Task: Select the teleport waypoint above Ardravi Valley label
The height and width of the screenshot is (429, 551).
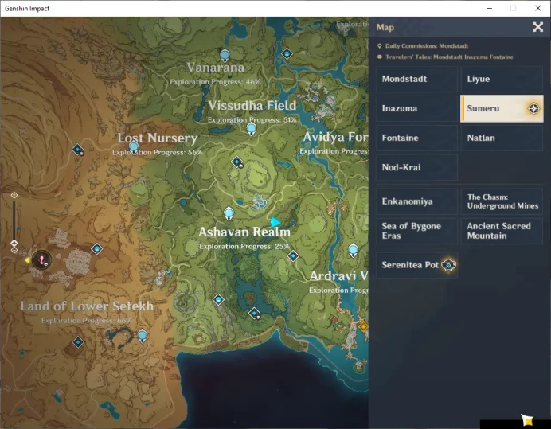Action: pos(354,251)
